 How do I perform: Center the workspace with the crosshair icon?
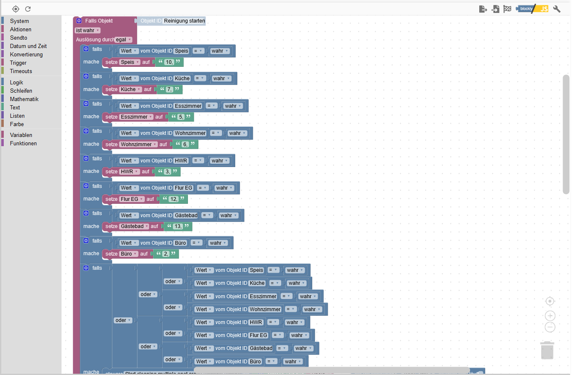[x=550, y=301]
